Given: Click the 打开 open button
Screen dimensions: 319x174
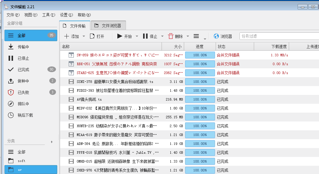Looking at the screenshot, I should (97, 36).
